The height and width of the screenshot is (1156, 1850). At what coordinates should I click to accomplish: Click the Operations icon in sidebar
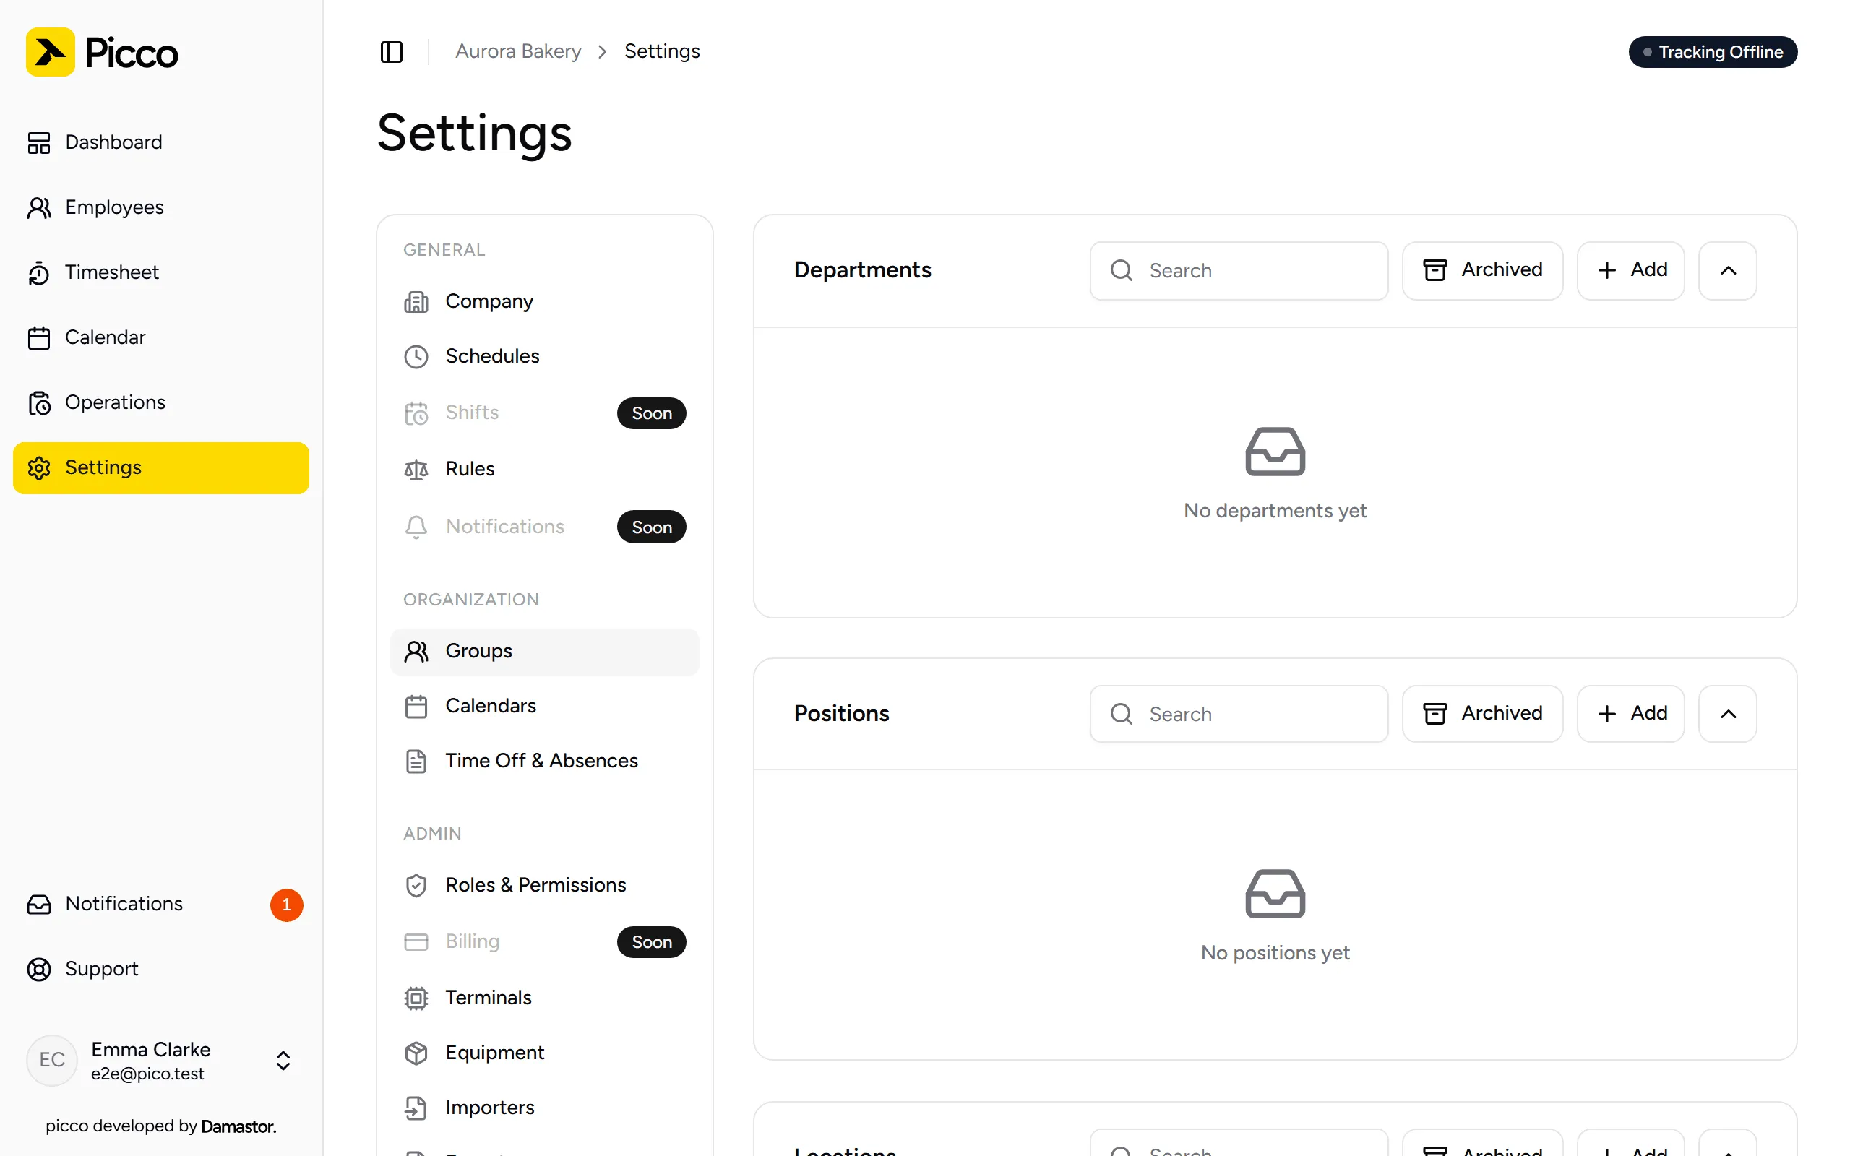pyautogui.click(x=39, y=403)
